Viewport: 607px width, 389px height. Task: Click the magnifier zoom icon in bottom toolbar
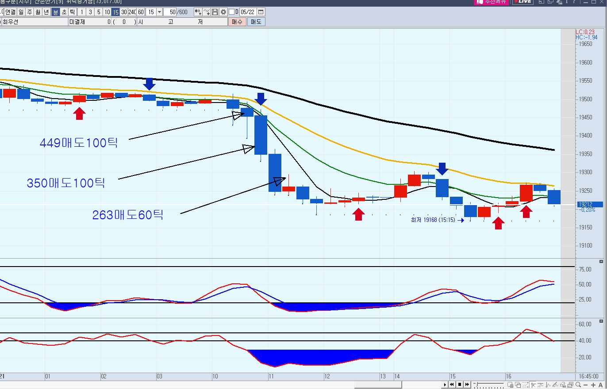[578, 385]
